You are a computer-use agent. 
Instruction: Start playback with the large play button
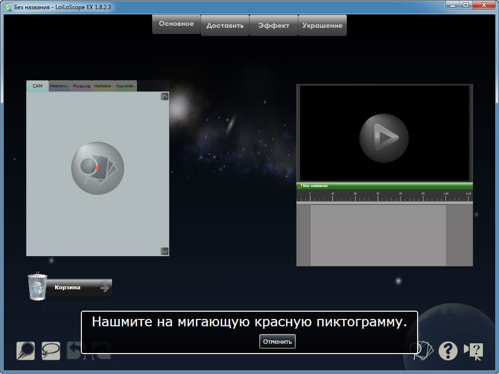(x=384, y=138)
